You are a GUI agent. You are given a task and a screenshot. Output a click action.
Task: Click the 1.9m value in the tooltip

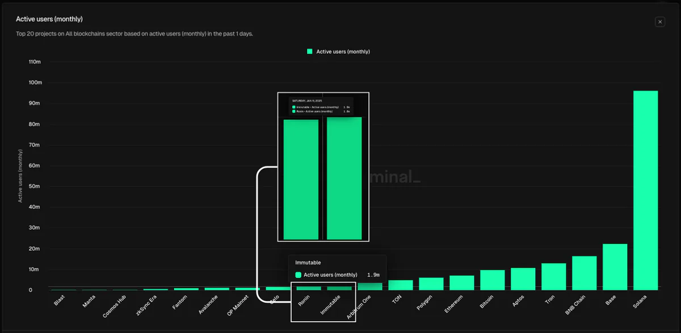[373, 275]
